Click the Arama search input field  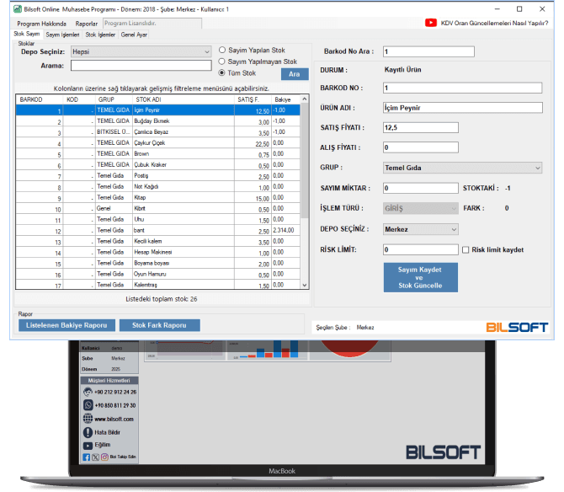[141, 66]
